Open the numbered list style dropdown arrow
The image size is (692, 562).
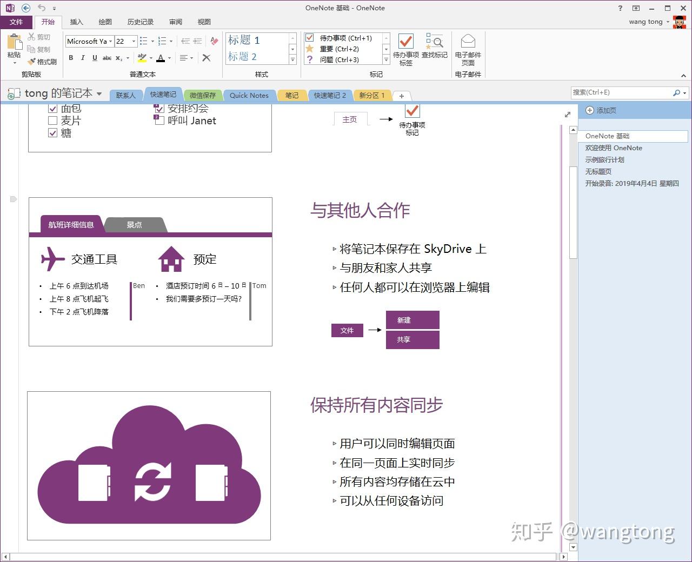coord(171,41)
